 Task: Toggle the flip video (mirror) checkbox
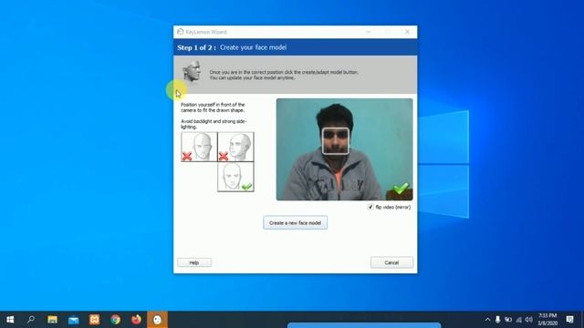point(370,207)
